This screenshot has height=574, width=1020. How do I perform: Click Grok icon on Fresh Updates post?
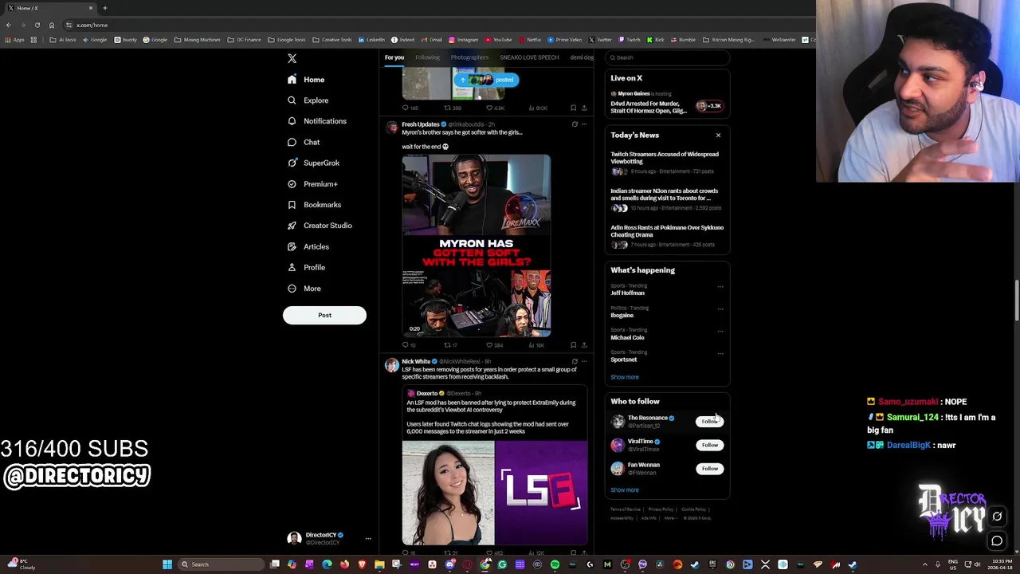[x=575, y=124]
